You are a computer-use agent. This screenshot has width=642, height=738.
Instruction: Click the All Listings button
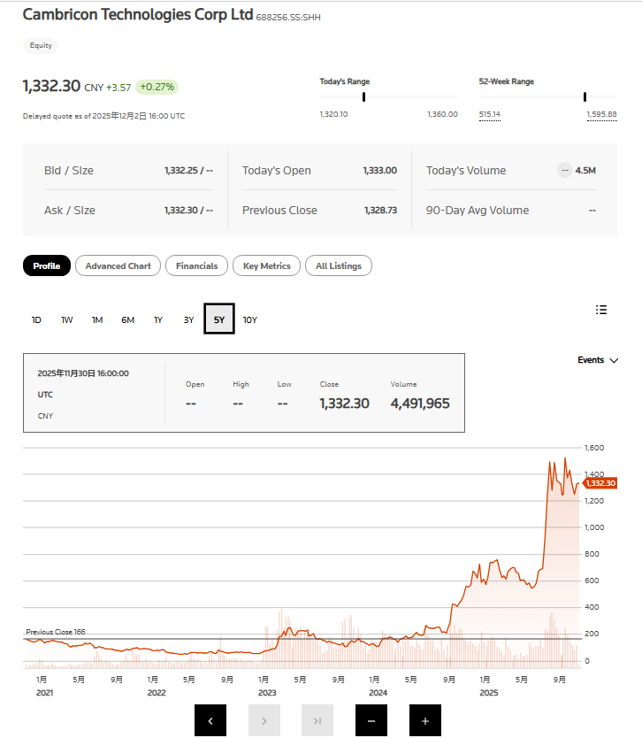[339, 265]
